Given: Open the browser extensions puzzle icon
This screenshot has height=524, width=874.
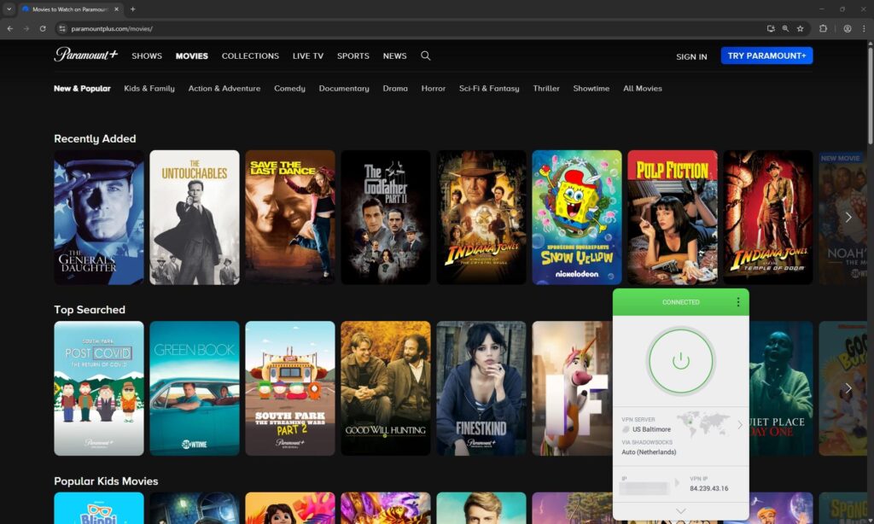Looking at the screenshot, I should click(x=823, y=28).
